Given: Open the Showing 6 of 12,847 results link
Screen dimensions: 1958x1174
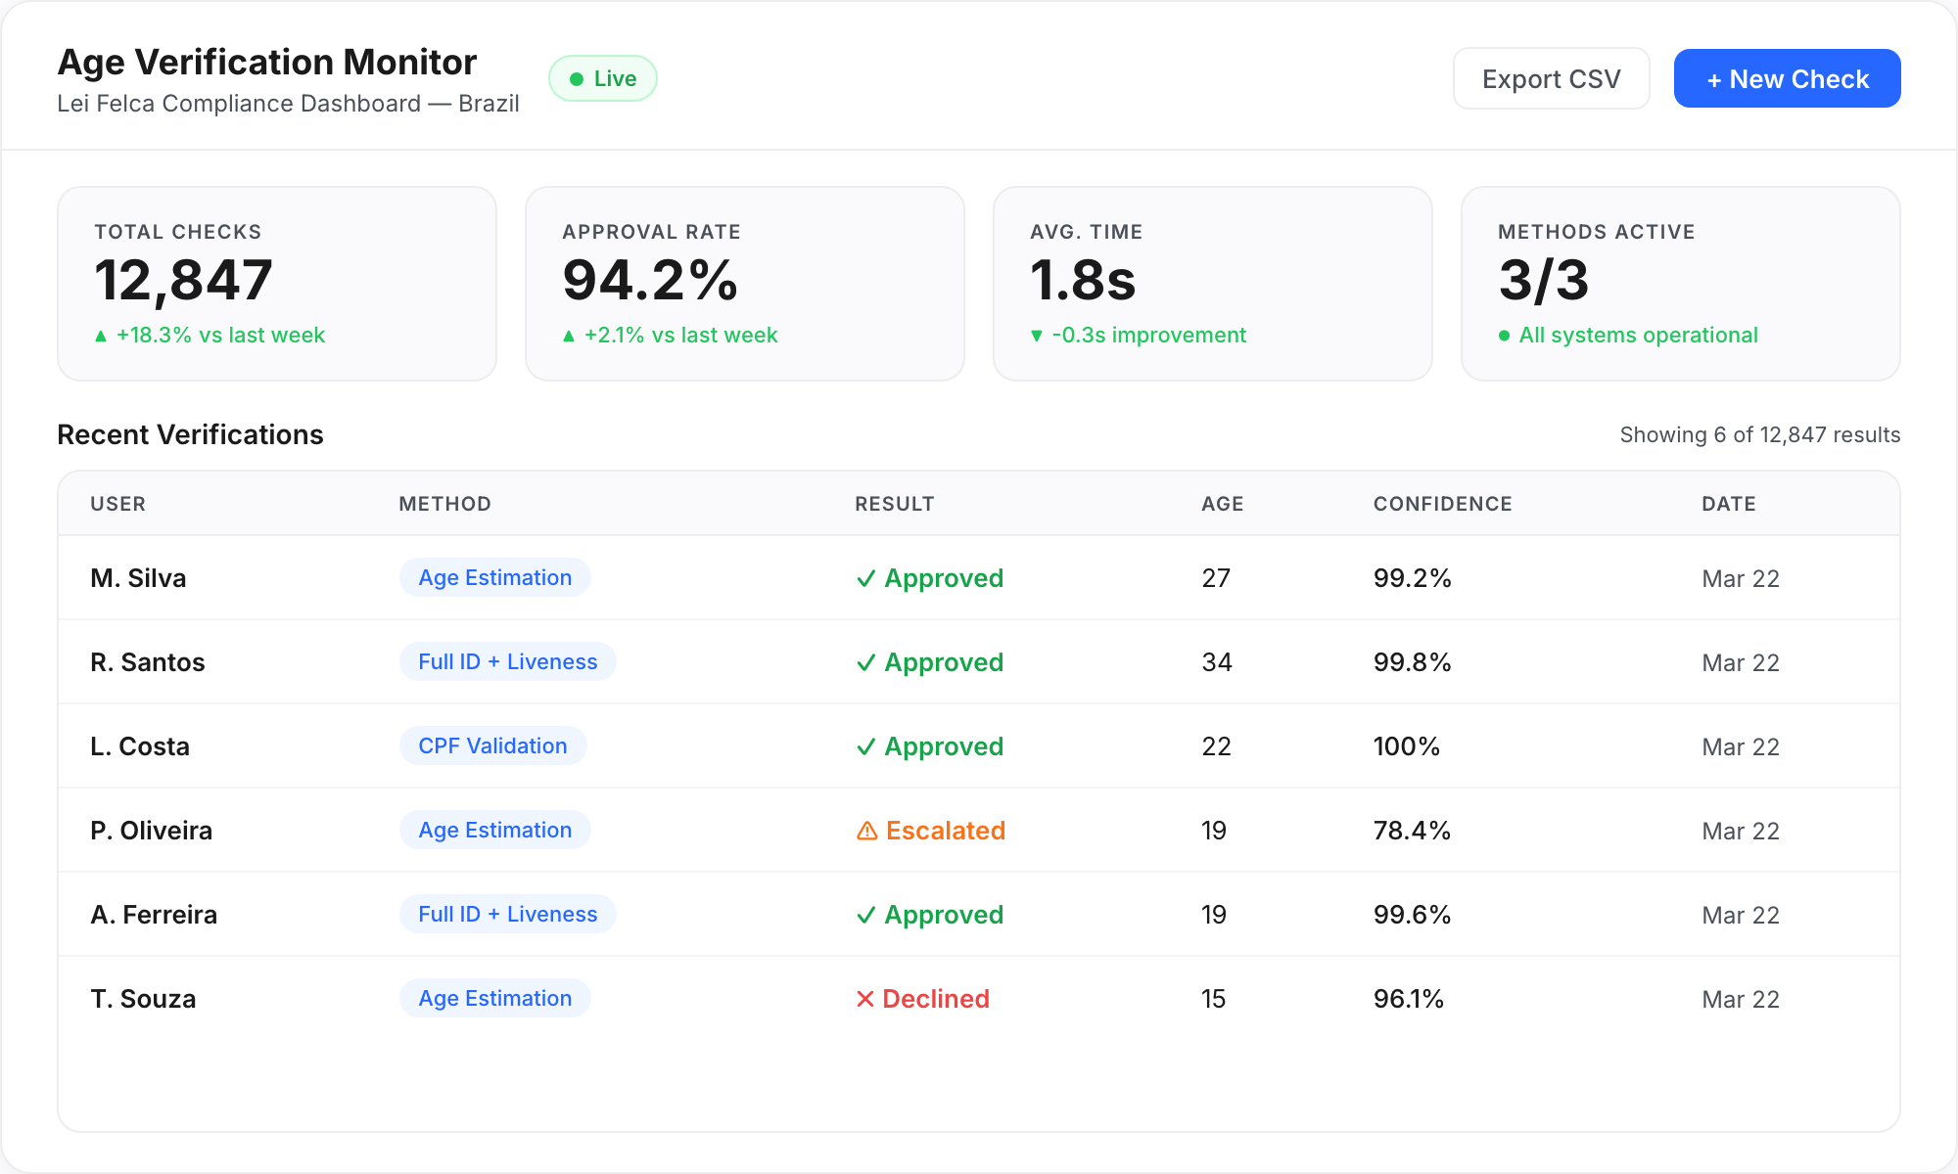Looking at the screenshot, I should [x=1758, y=434].
